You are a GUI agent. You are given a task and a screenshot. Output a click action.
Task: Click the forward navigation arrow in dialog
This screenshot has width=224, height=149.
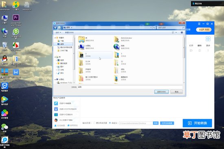59,28
